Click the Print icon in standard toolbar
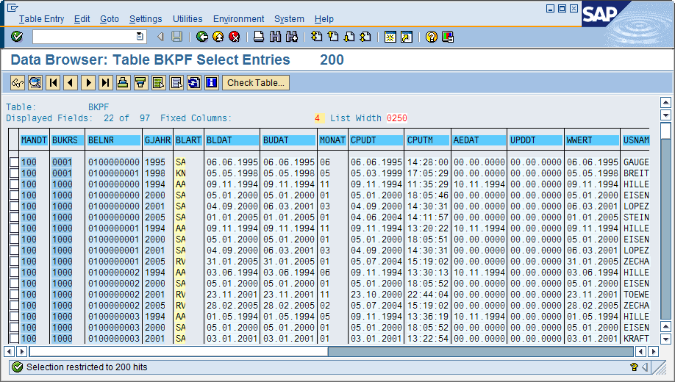The width and height of the screenshot is (675, 382). (259, 37)
